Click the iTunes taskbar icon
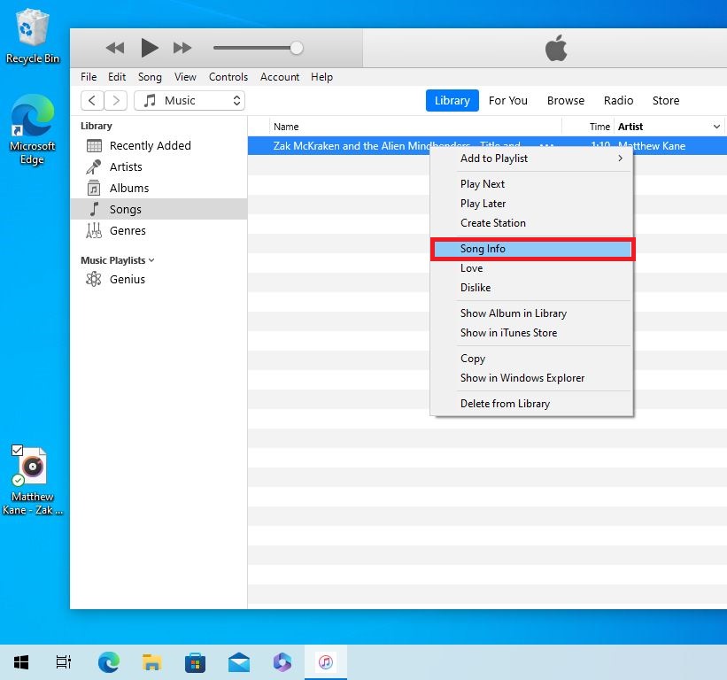This screenshot has width=727, height=680. 326,662
